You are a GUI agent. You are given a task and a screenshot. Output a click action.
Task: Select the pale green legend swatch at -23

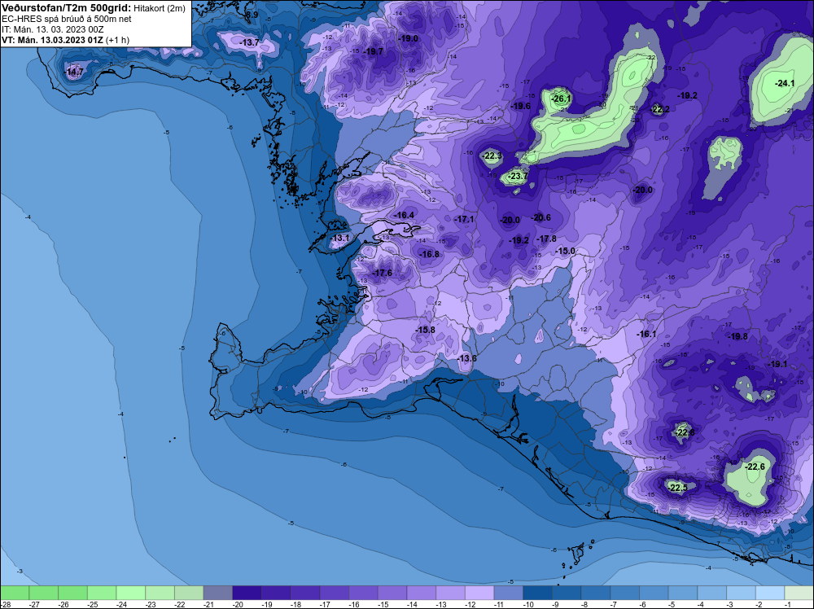click(x=160, y=593)
